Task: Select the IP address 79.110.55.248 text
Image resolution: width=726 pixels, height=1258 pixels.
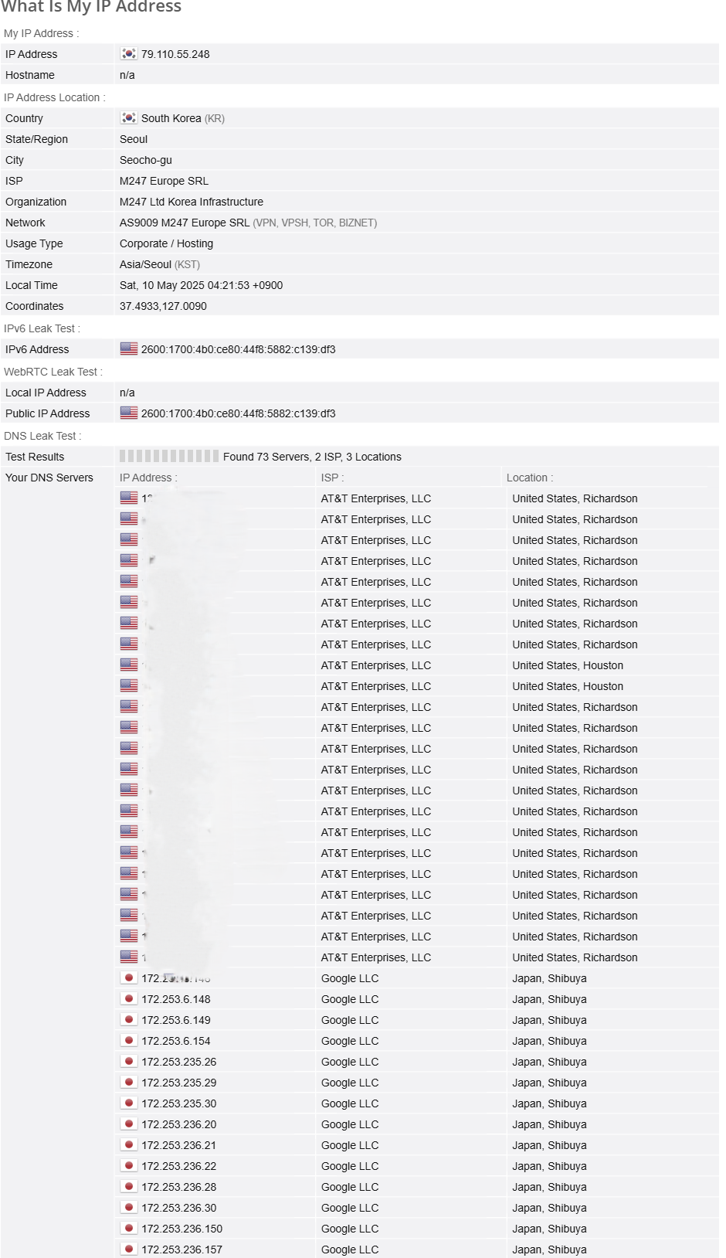Action: tap(175, 54)
